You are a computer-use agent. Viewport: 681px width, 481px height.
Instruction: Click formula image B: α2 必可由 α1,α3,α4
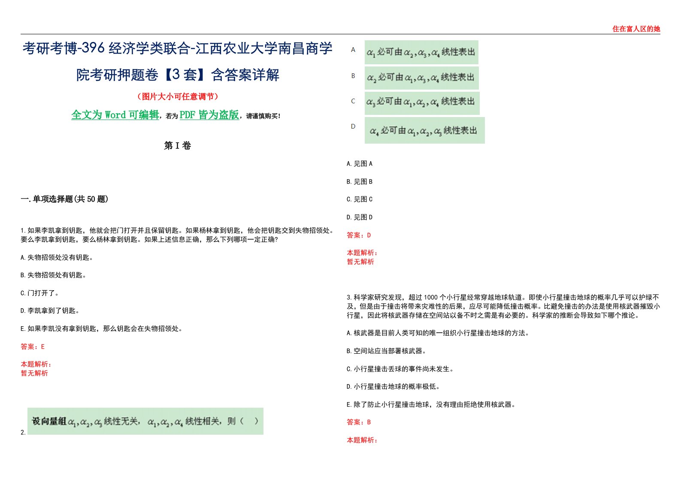(422, 78)
